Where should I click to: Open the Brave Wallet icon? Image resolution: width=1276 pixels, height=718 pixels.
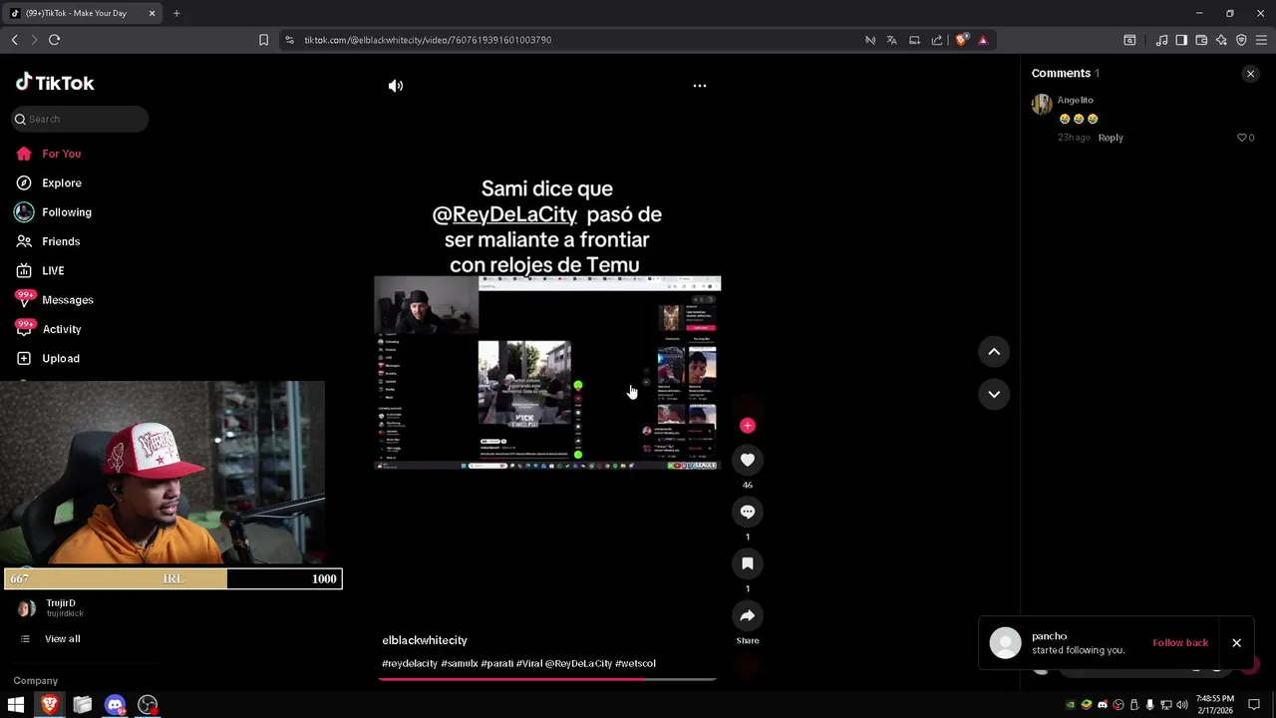tap(1201, 40)
